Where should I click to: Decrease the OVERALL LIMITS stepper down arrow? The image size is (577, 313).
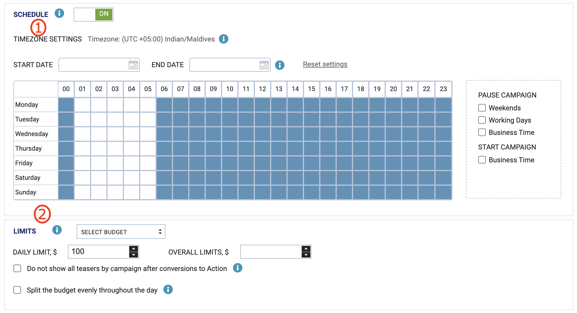point(306,255)
